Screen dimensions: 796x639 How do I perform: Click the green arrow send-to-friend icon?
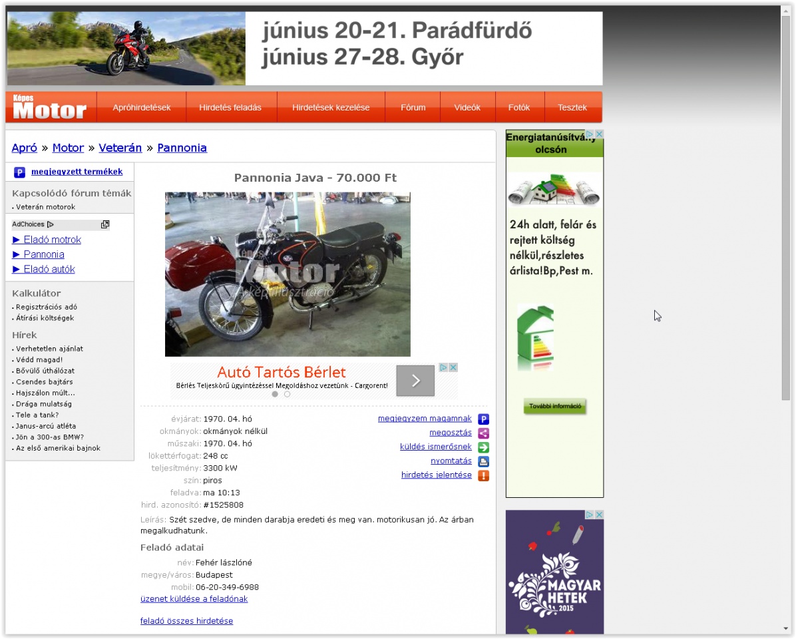(x=484, y=447)
